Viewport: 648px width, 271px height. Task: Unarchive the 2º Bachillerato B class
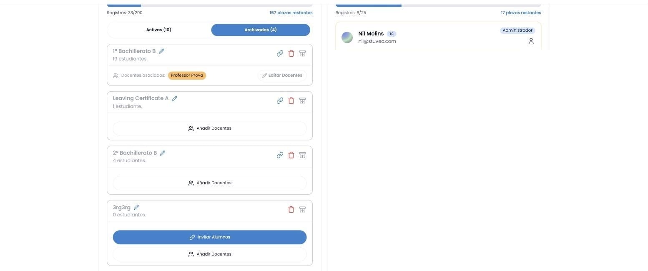[x=302, y=155]
